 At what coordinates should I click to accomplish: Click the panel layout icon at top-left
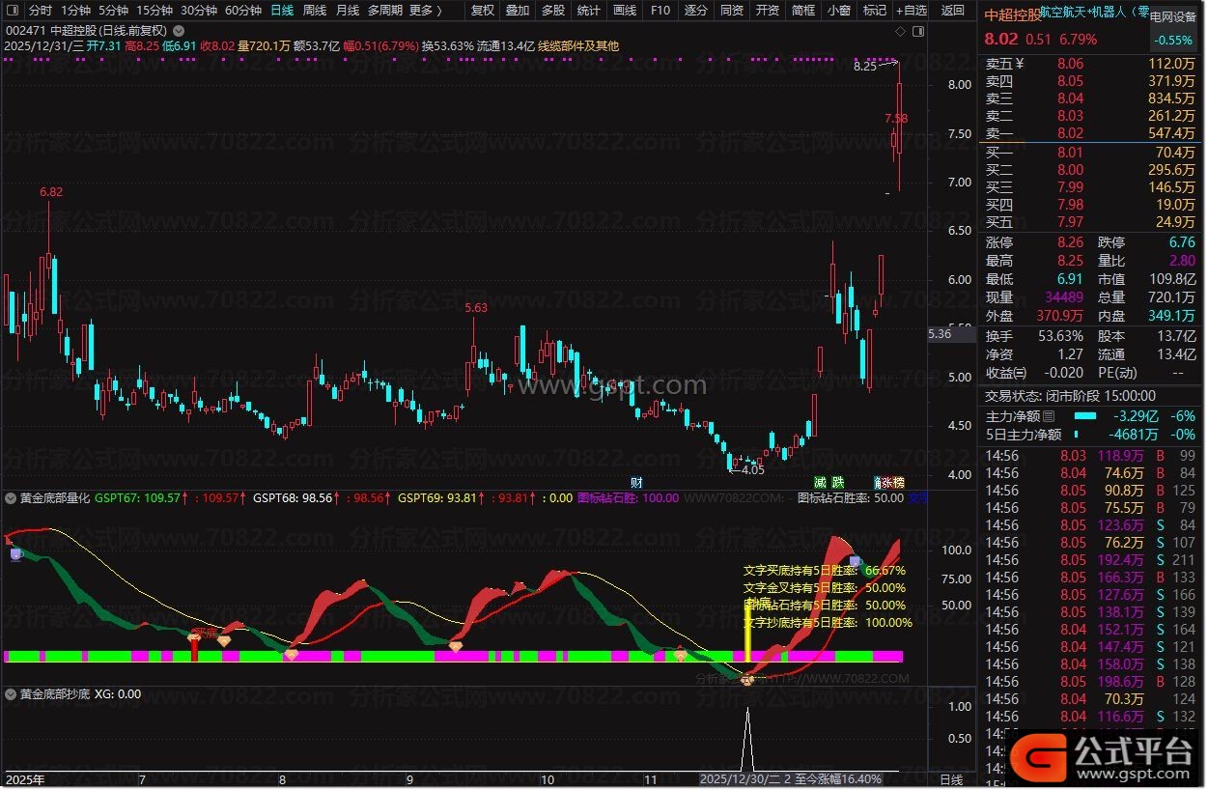click(11, 11)
